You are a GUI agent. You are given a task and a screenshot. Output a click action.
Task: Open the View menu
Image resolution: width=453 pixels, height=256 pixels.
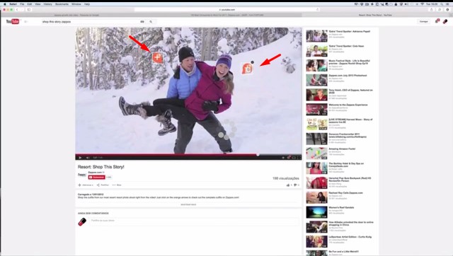coord(38,4)
